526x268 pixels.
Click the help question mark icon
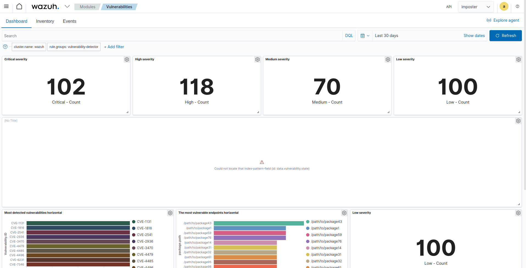(517, 6)
